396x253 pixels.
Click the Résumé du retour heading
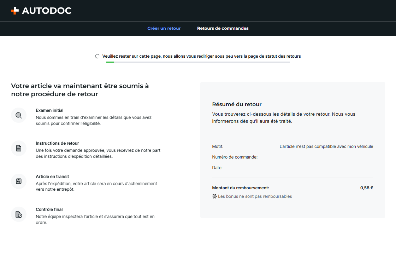click(x=237, y=104)
